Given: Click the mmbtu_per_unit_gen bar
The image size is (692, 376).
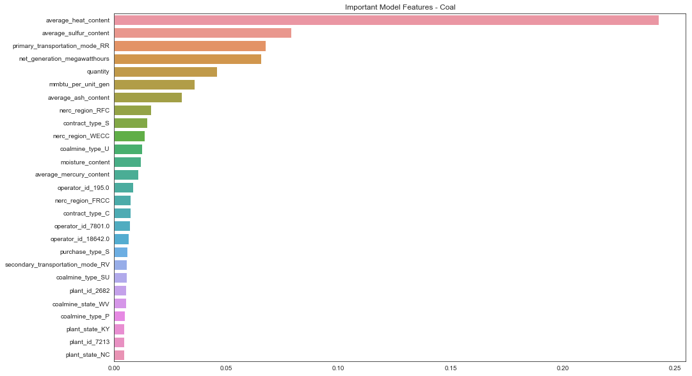Looking at the screenshot, I should coord(154,84).
